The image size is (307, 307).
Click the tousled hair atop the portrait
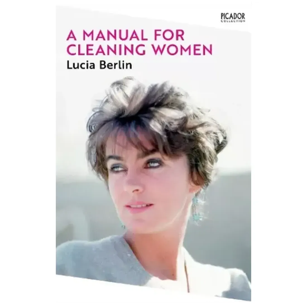coord(153,110)
